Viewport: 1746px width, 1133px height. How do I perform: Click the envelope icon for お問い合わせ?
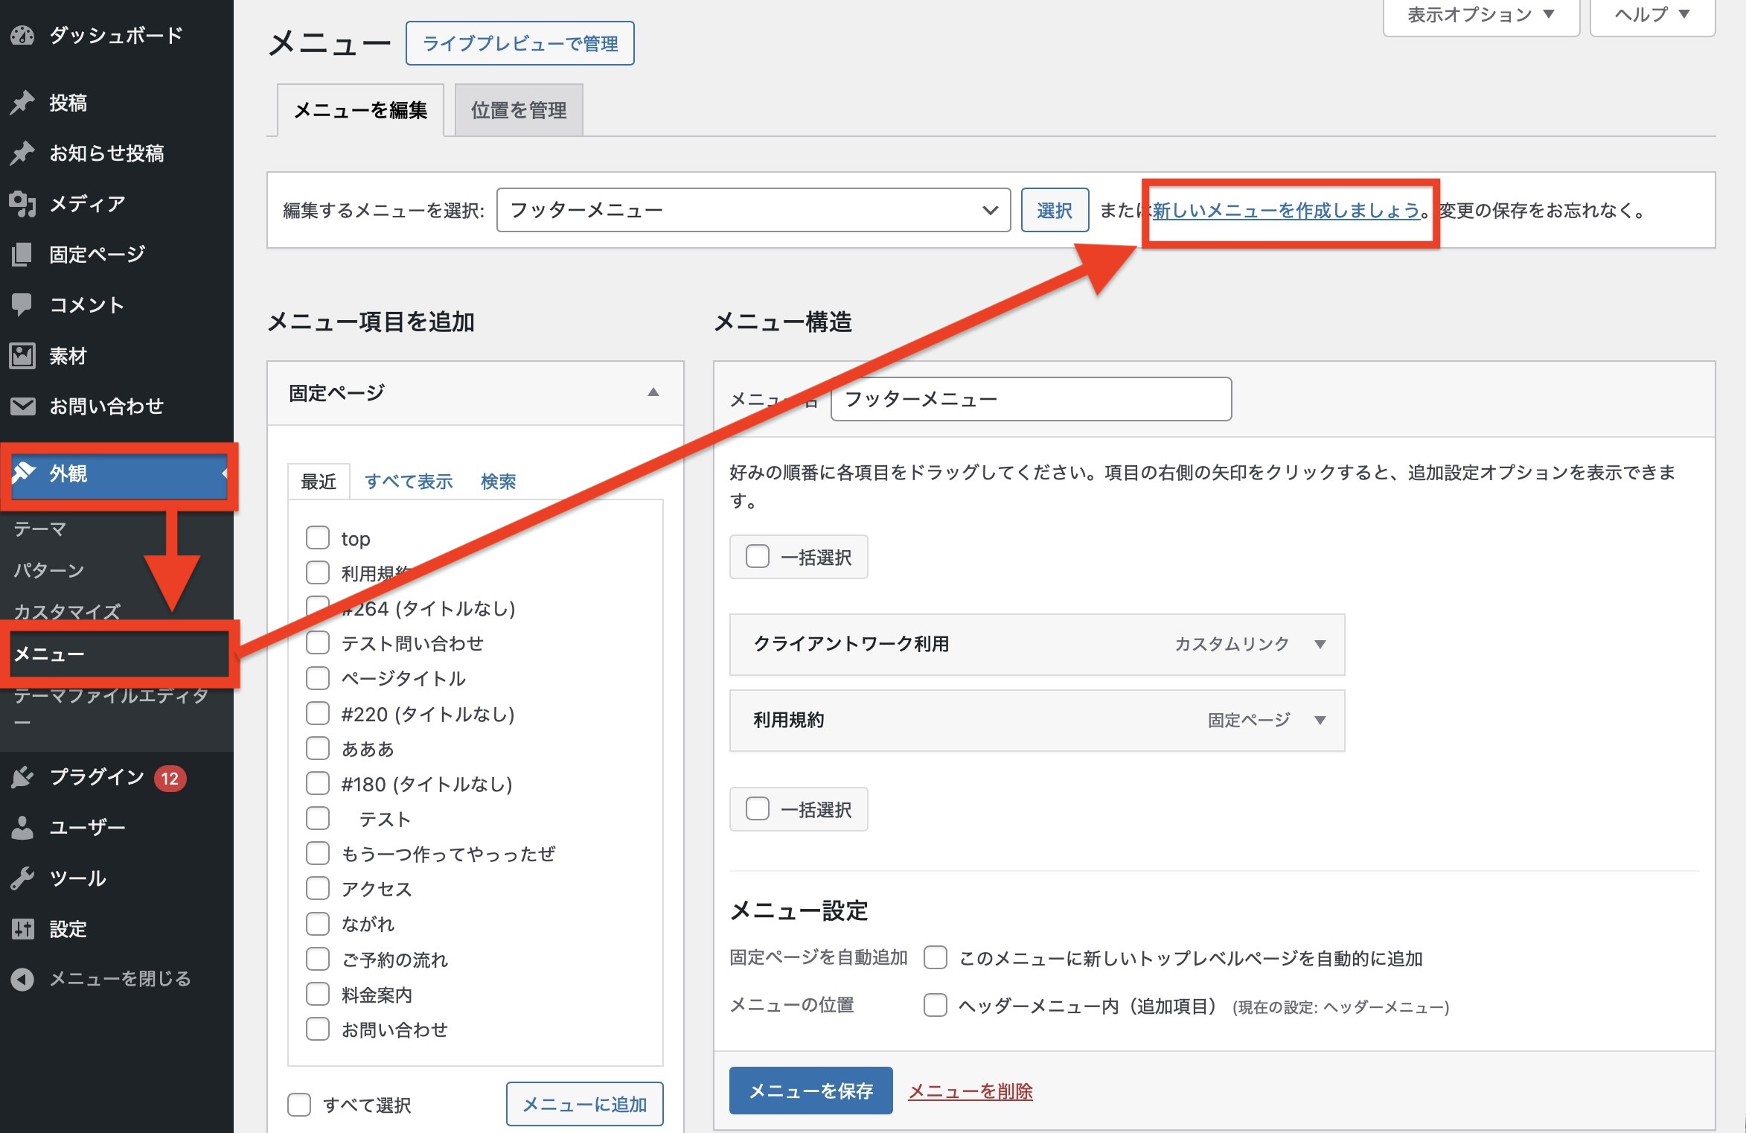coord(22,406)
